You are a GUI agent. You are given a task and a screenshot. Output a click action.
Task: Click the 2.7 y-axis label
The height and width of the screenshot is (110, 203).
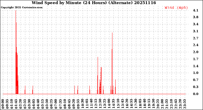[196, 38]
